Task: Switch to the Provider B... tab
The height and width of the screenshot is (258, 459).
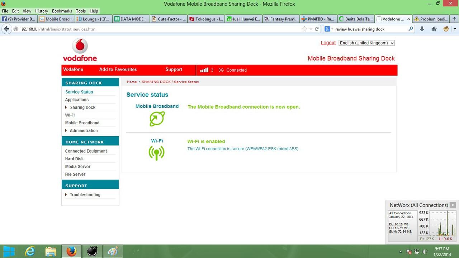Action: click(19, 19)
